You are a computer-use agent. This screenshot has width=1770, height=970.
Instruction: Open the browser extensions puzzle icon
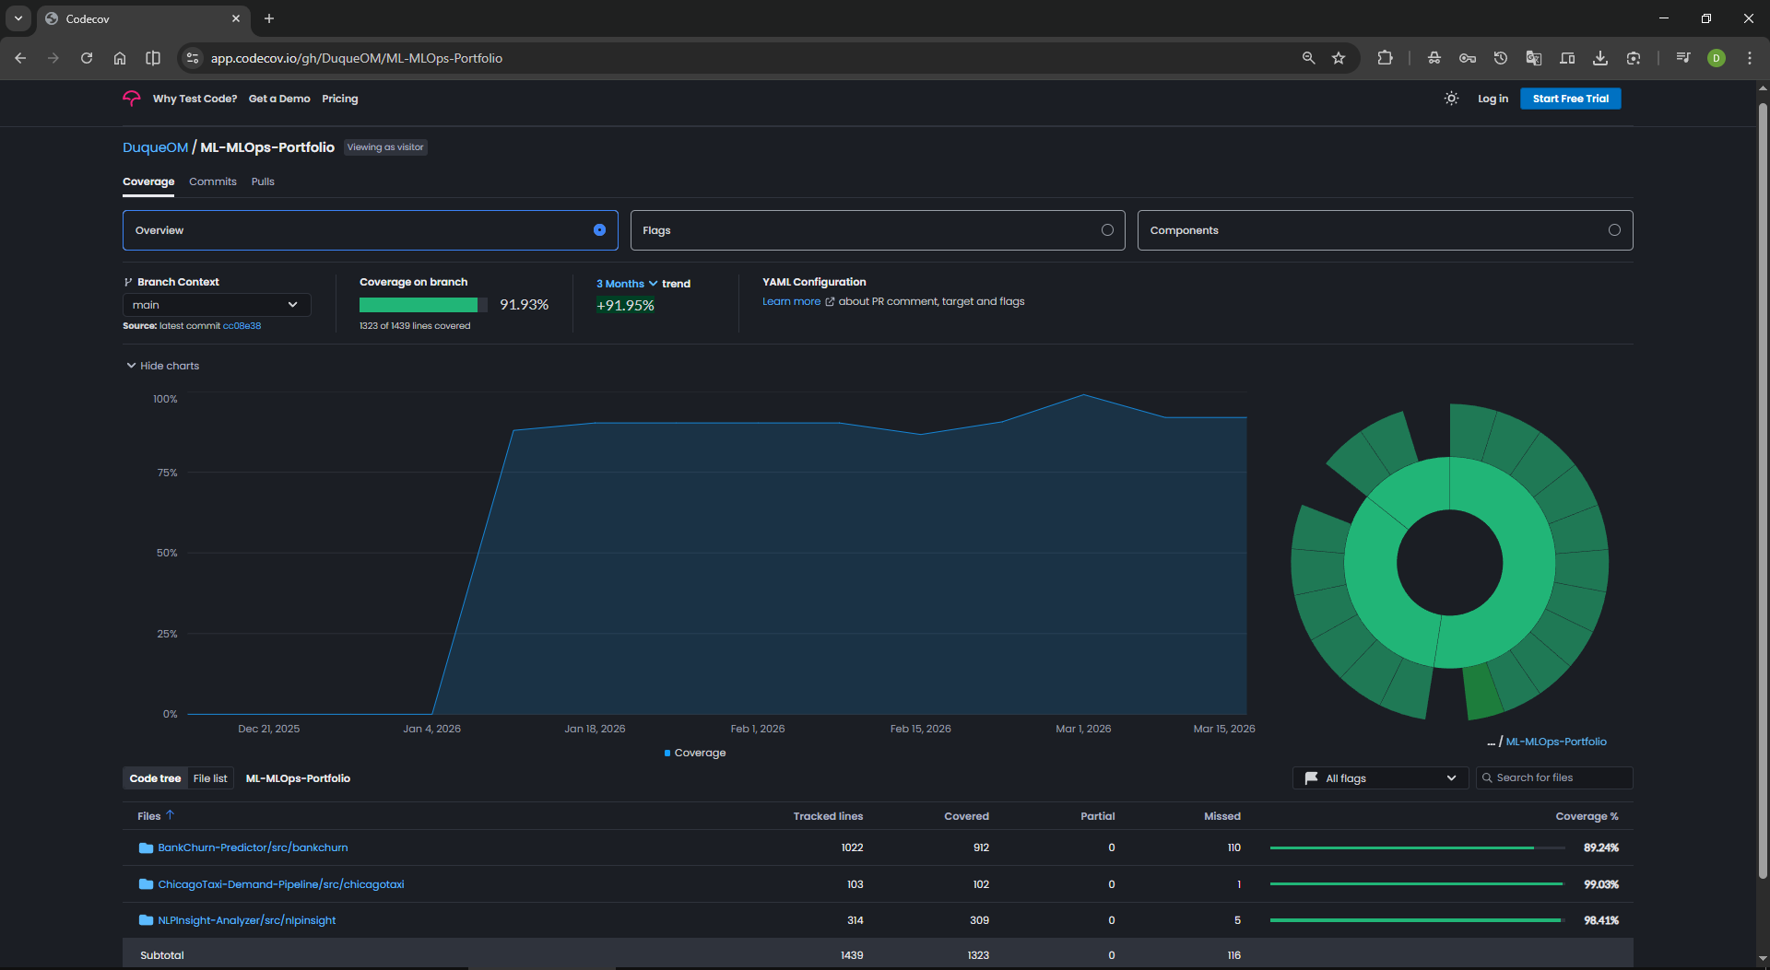click(x=1385, y=58)
